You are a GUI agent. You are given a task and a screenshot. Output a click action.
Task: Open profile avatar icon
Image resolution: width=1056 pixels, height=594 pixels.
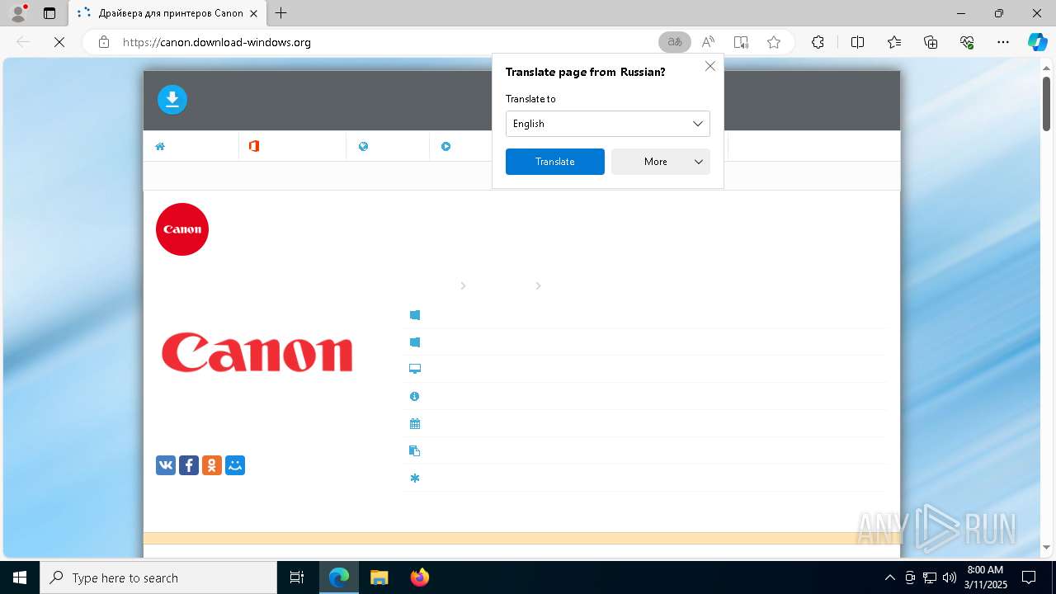pyautogui.click(x=18, y=13)
